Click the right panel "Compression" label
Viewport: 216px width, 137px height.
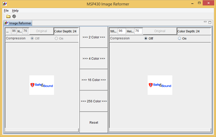pos(120,38)
